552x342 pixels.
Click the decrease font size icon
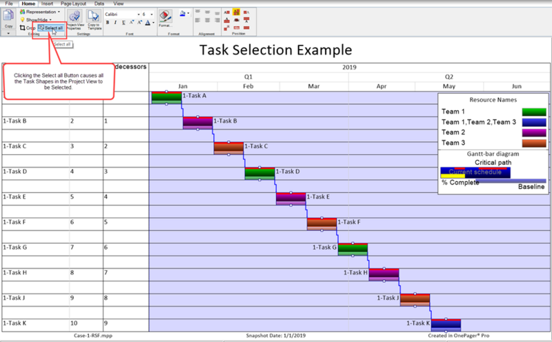131,23
